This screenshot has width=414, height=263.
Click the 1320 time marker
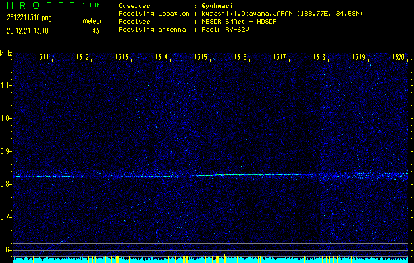pos(398,58)
